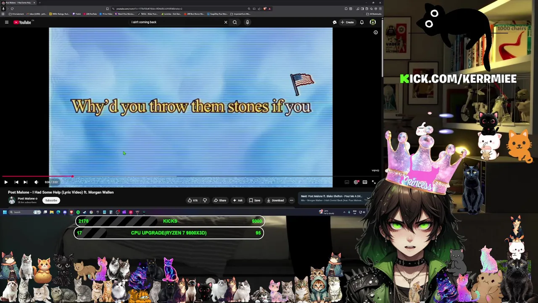Toggle subtitles on the player
538x303 pixels.
(347, 182)
